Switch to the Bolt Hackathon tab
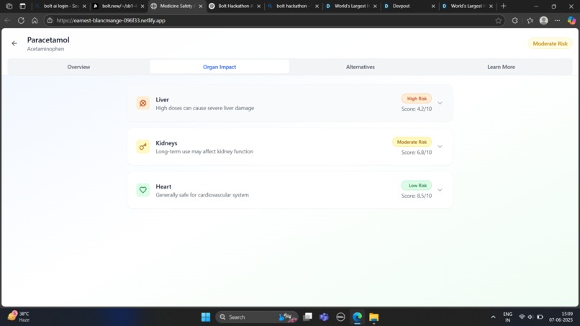 [235, 6]
